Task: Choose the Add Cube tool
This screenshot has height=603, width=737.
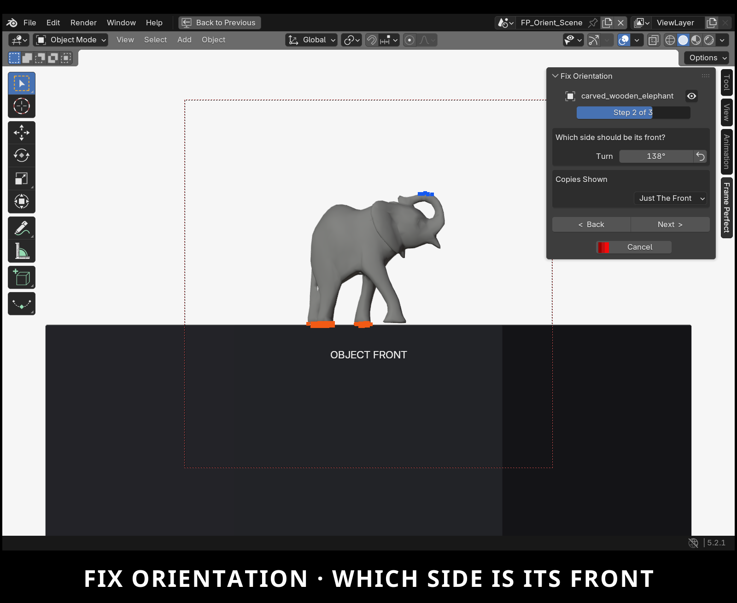Action: pos(22,277)
